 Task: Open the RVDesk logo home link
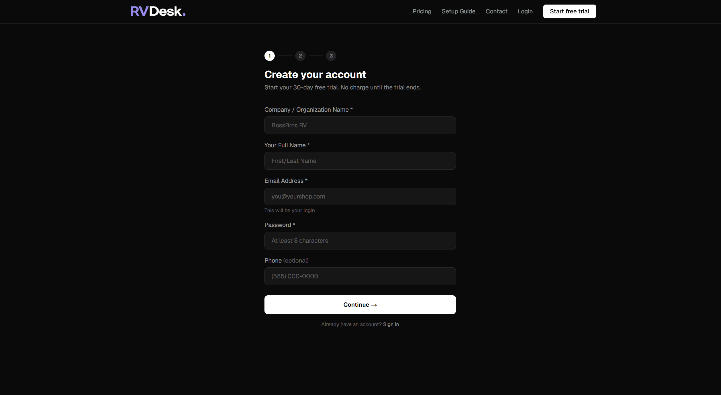coord(158,11)
